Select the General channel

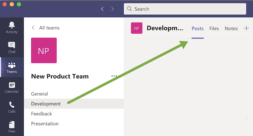pyautogui.click(x=74, y=94)
